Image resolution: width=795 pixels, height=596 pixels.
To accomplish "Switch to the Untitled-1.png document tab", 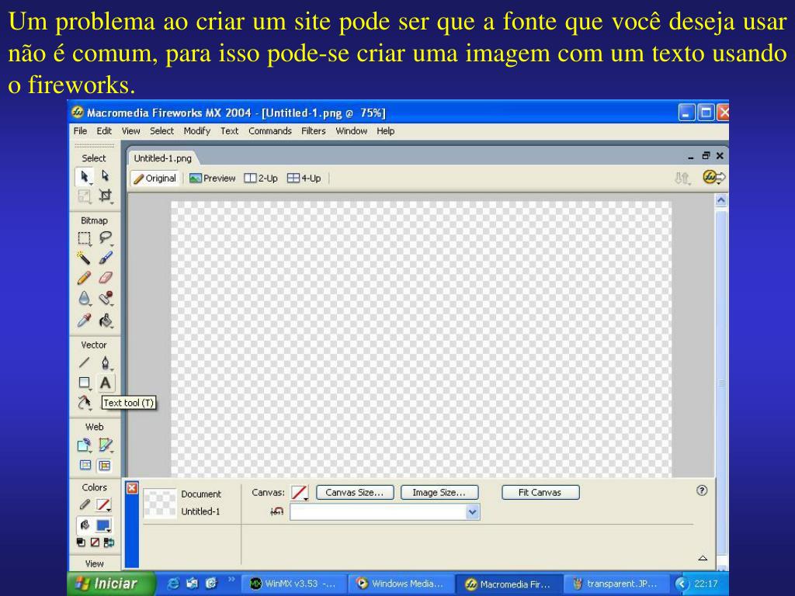I will [163, 158].
